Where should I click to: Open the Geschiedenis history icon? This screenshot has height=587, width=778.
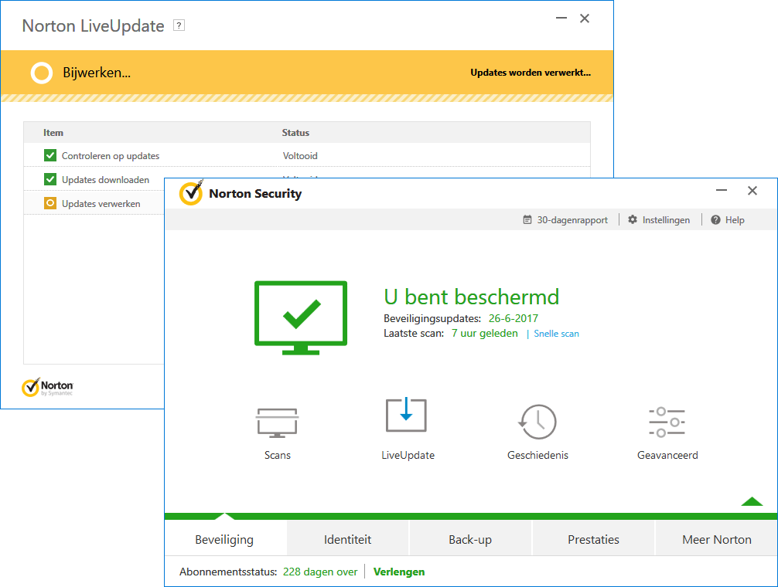537,422
